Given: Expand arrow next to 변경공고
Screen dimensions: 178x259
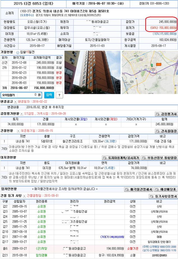Looking at the screenshot, I should click(x=15, y=102).
